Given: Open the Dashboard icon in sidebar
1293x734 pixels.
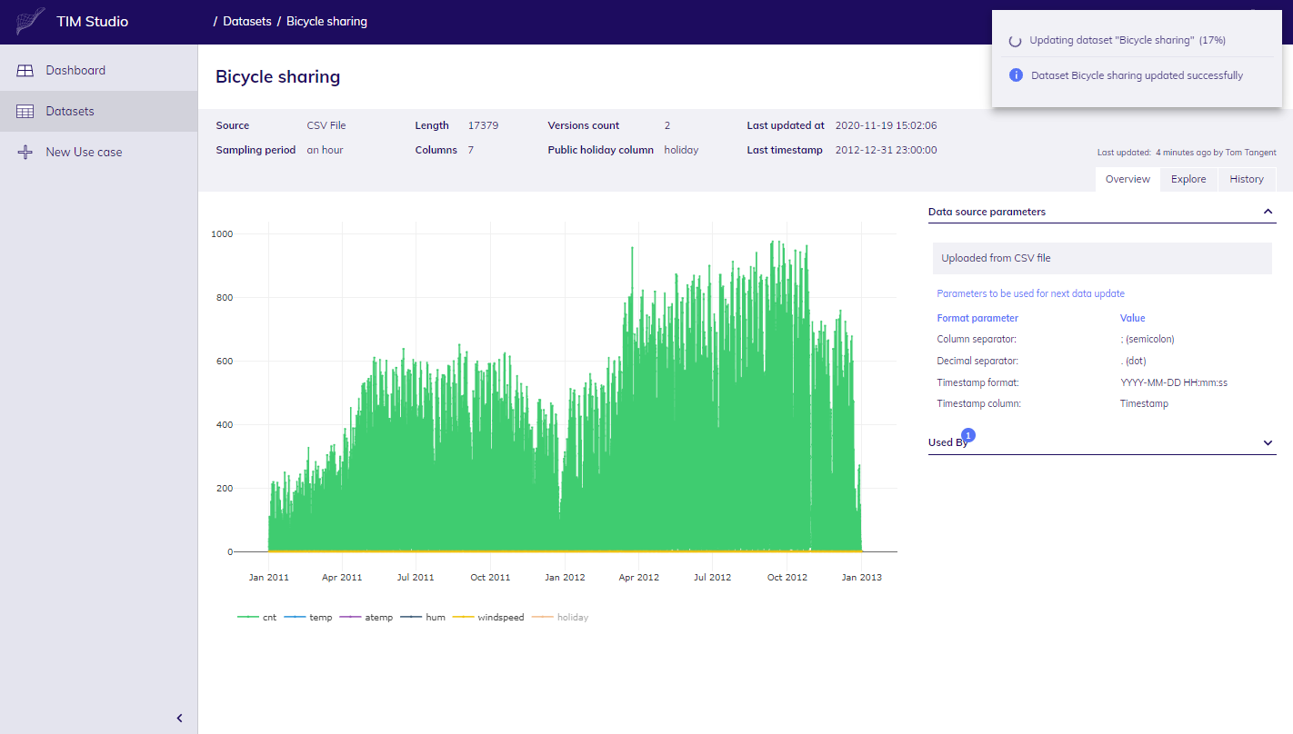Looking at the screenshot, I should 25,70.
